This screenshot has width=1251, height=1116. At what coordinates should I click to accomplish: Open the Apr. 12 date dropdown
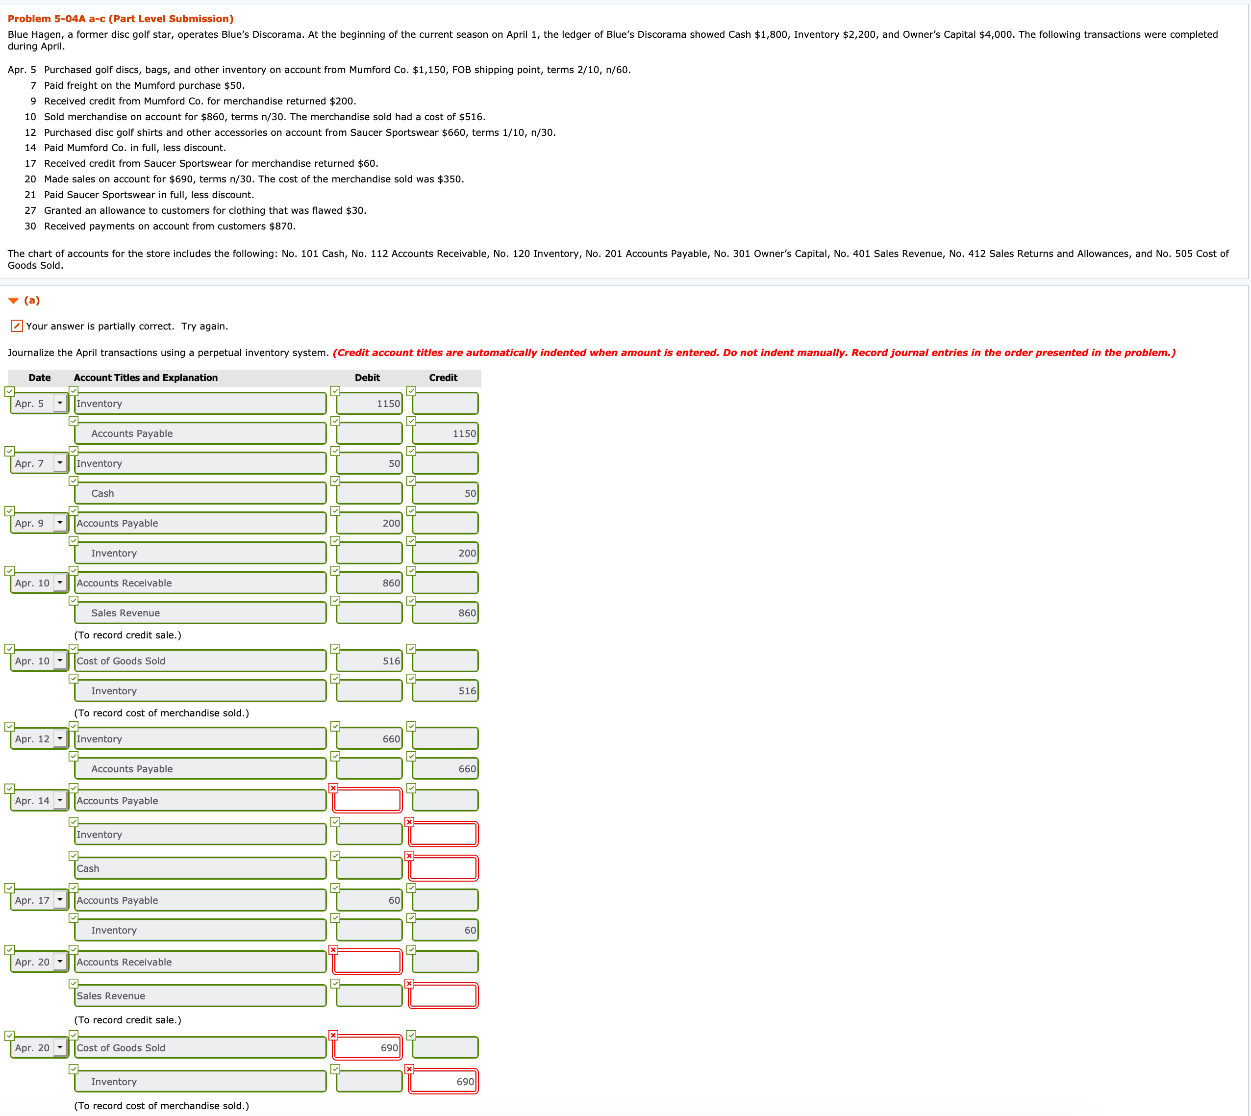pyautogui.click(x=59, y=738)
